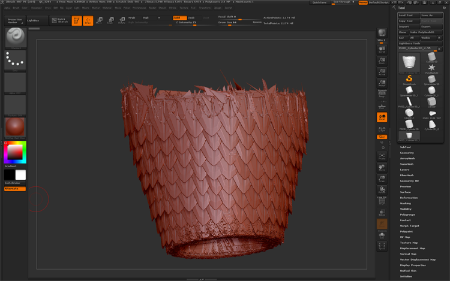Expand the Layers section
The width and height of the screenshot is (450, 281).
point(404,170)
